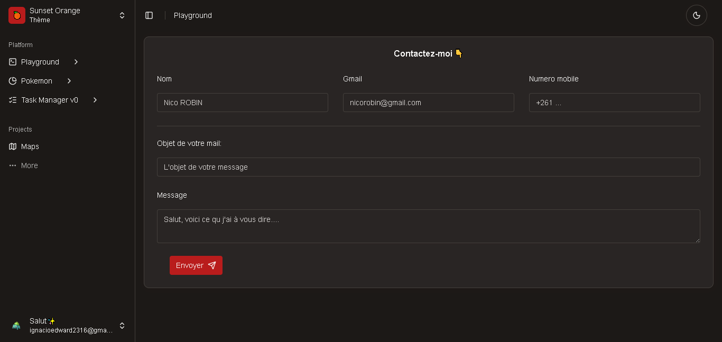Expand the Pokemon submenu chevron
The image size is (722, 342).
69,81
